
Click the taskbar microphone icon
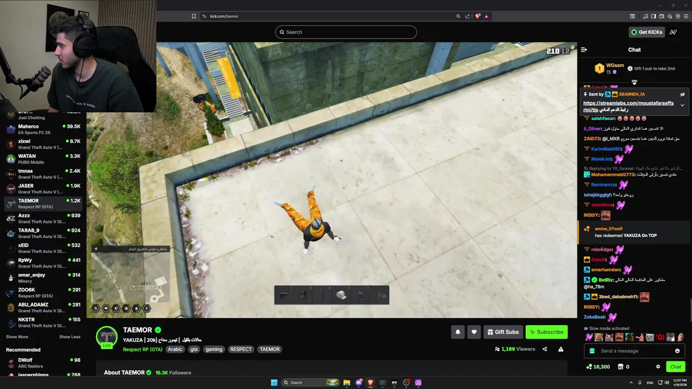[641, 383]
